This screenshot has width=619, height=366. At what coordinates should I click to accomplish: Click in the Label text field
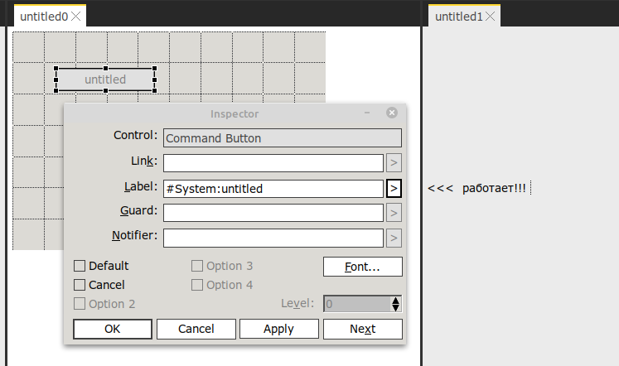pos(273,189)
